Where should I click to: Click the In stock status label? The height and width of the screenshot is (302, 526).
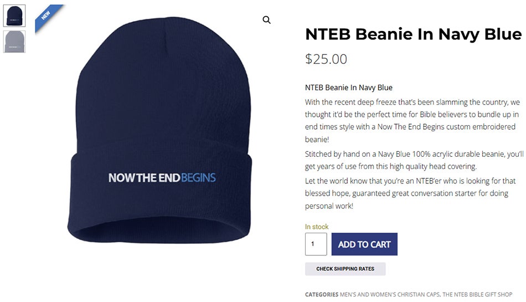tap(317, 227)
